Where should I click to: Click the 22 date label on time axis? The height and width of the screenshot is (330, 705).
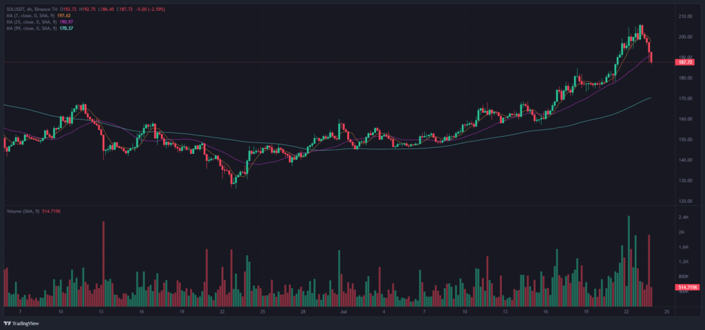[x=627, y=311]
